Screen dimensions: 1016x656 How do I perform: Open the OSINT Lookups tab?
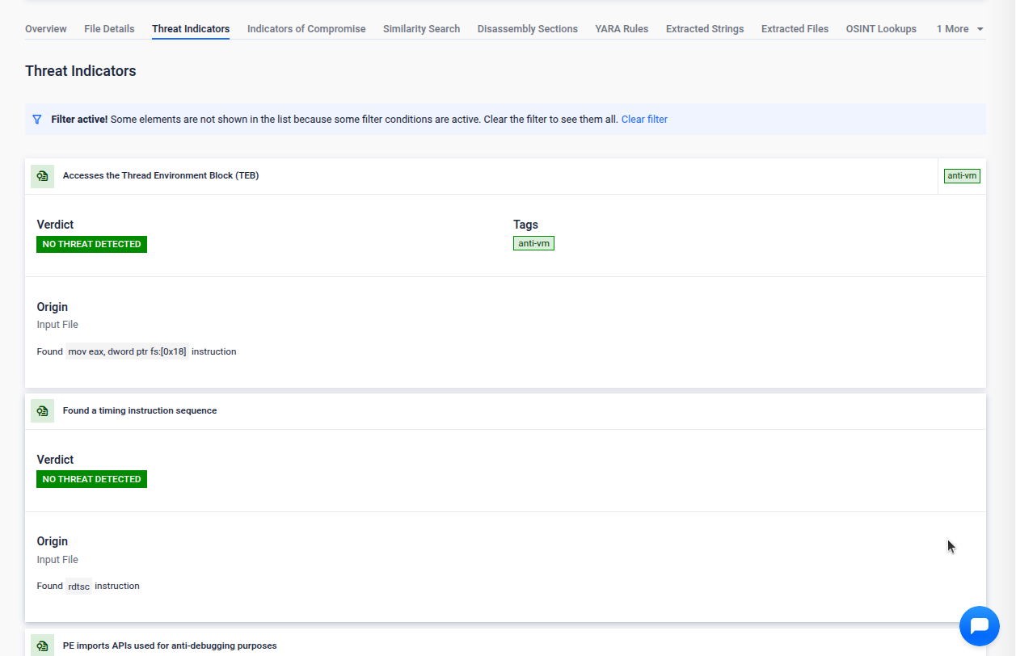(881, 29)
